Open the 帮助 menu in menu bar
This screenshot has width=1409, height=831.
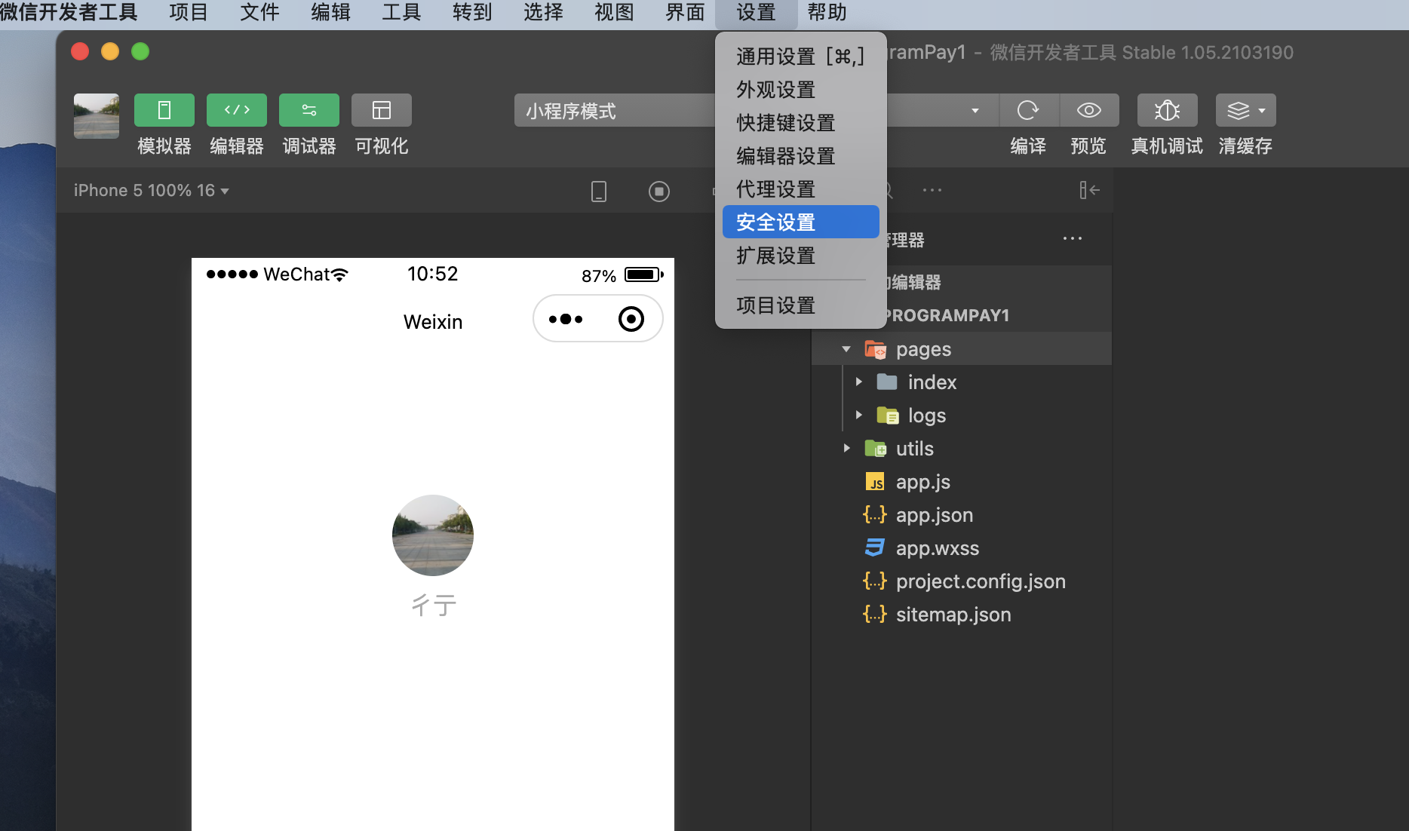point(827,13)
